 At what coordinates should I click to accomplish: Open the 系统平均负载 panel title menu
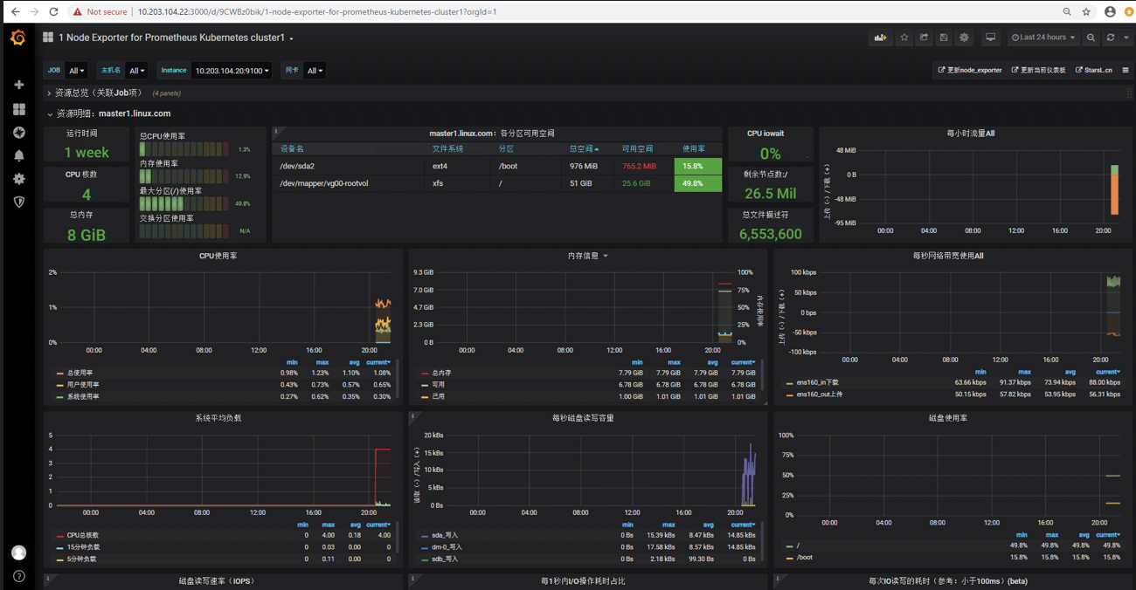pyautogui.click(x=218, y=418)
